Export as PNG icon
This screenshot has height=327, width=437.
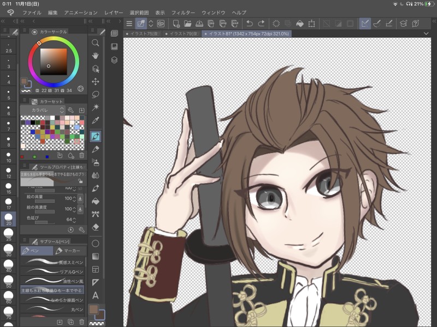pos(223,23)
